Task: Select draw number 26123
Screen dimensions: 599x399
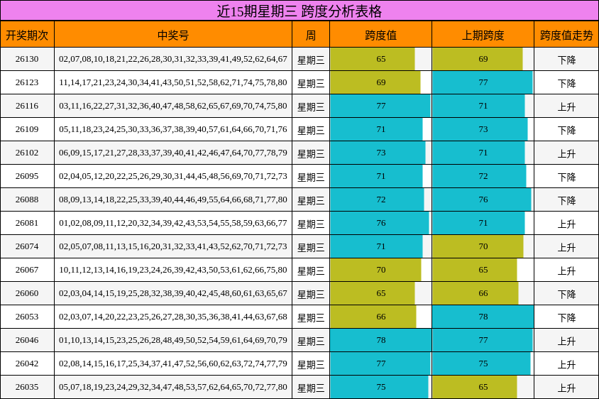Action: coord(27,82)
